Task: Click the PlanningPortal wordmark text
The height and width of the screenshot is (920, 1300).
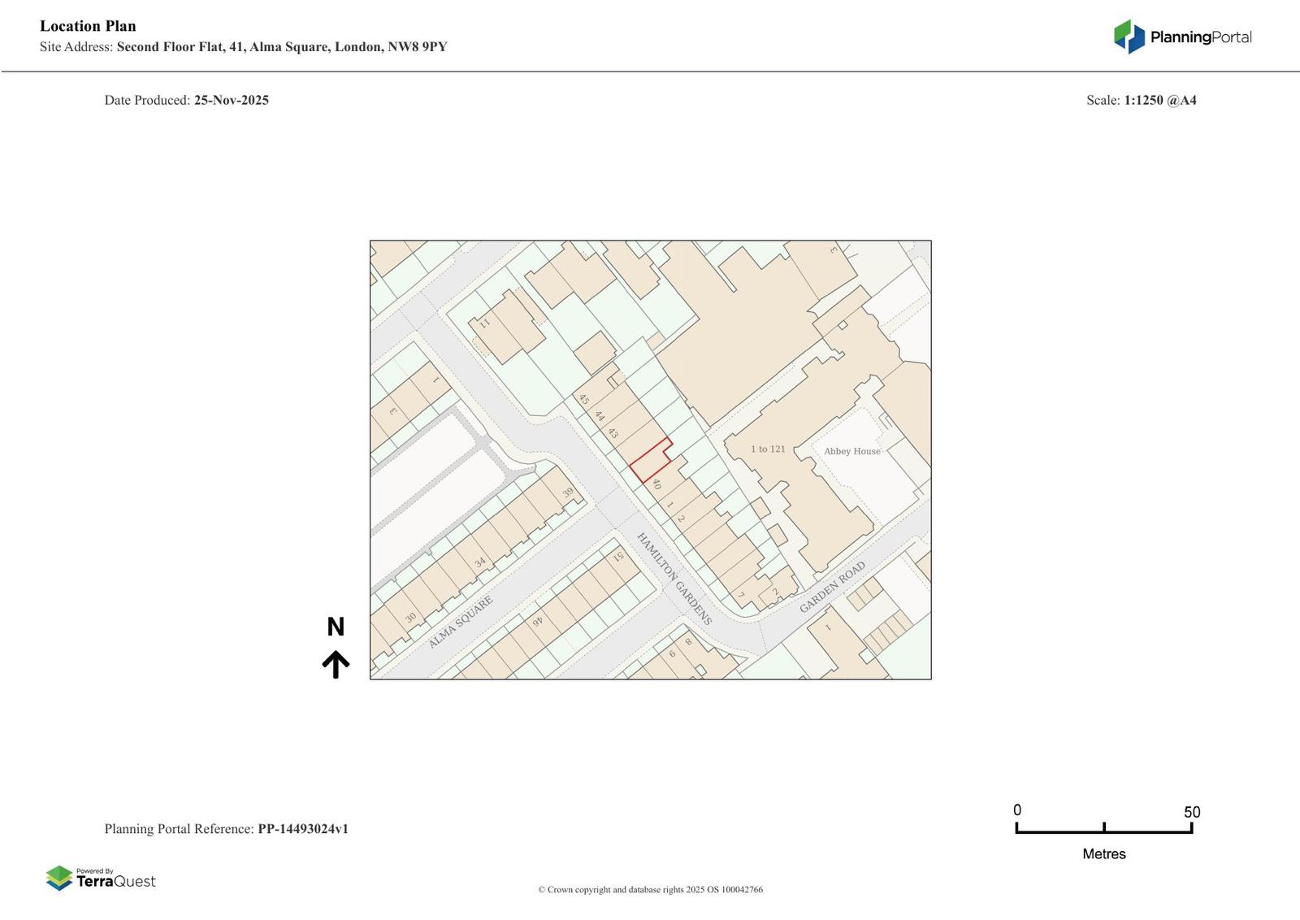Action: (x=1200, y=37)
